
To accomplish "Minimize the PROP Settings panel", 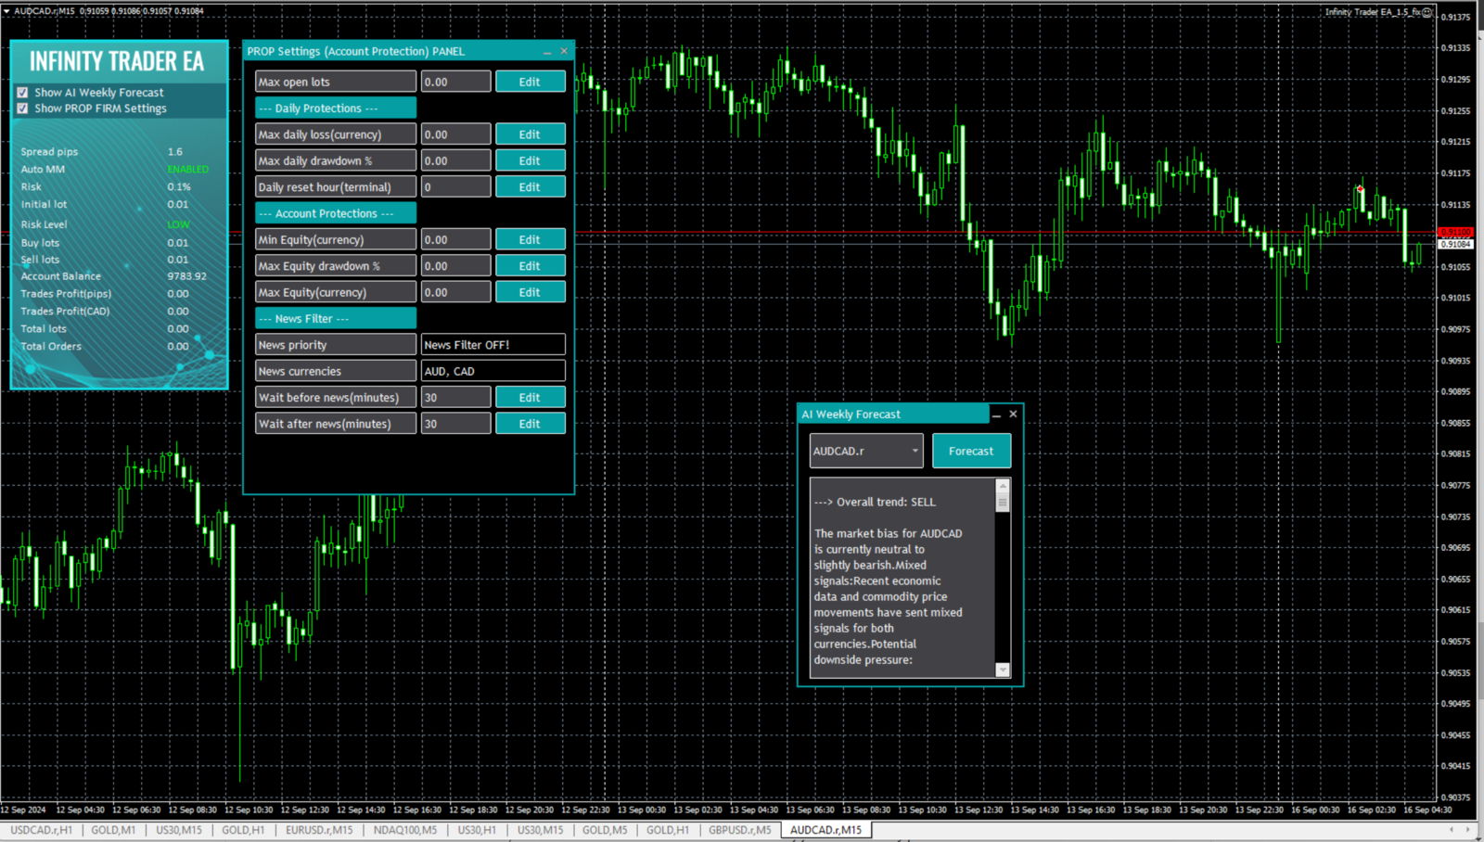I will (547, 52).
